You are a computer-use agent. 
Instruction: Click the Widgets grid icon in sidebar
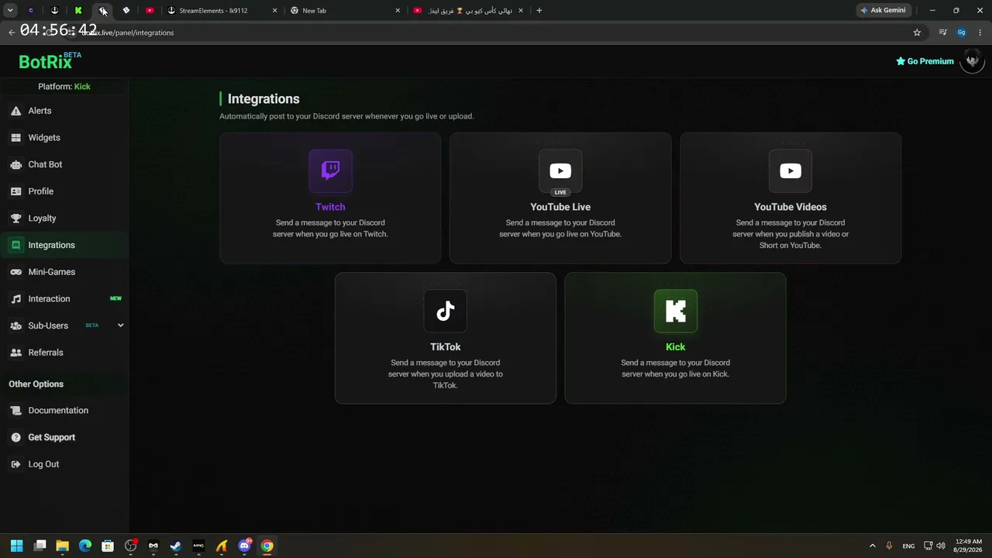(x=15, y=138)
